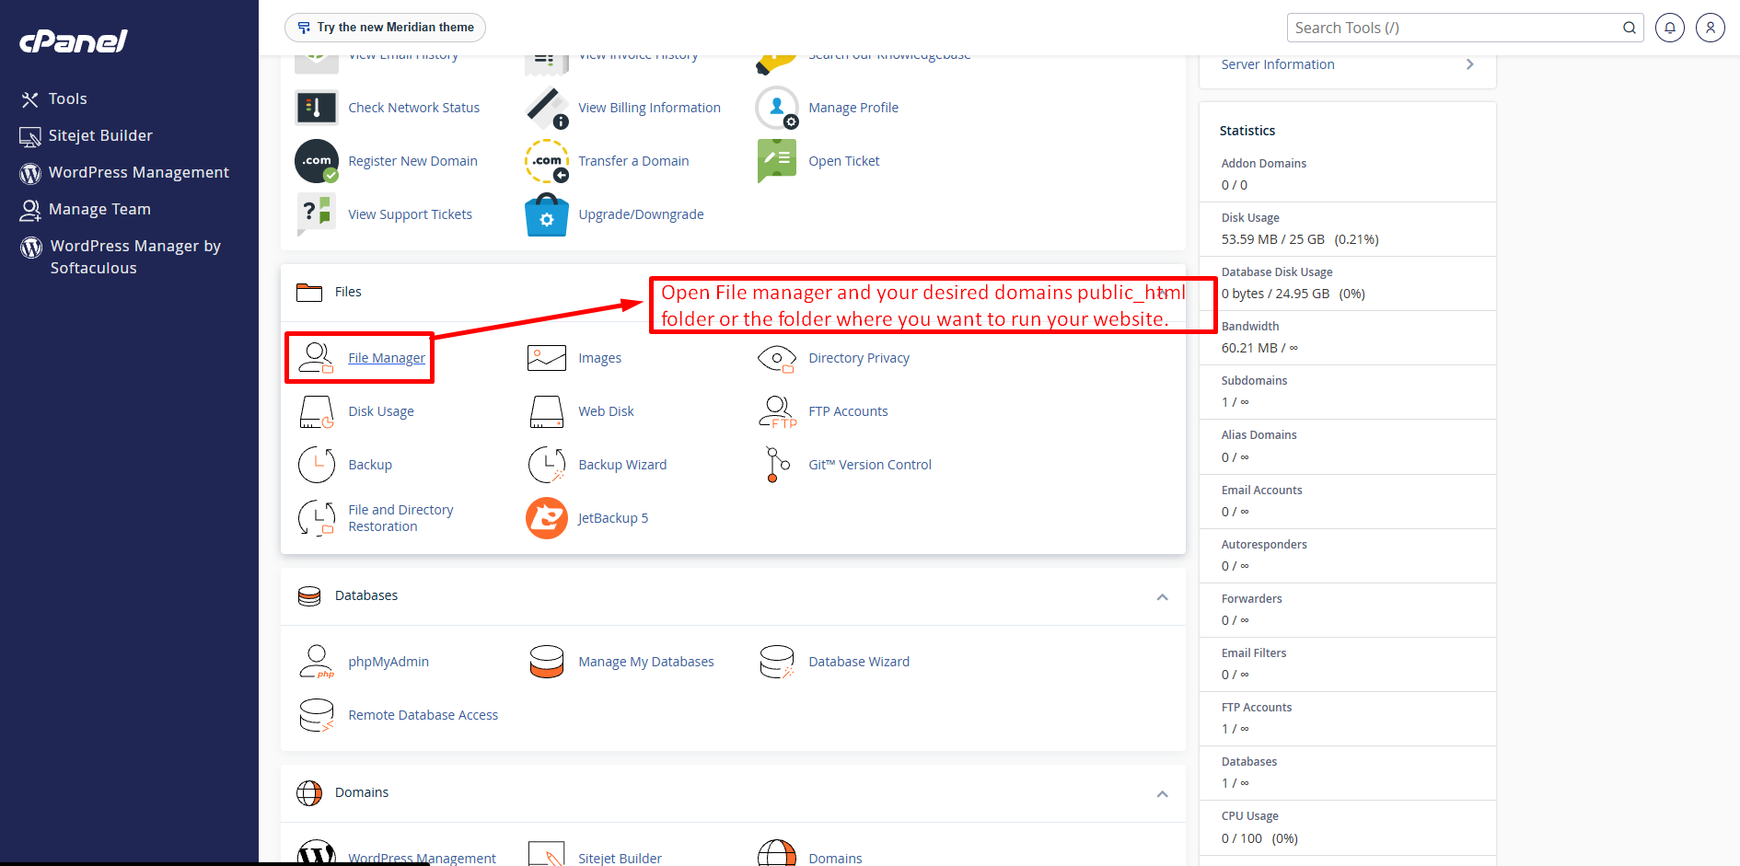Click the FTP Accounts icon

tap(777, 411)
